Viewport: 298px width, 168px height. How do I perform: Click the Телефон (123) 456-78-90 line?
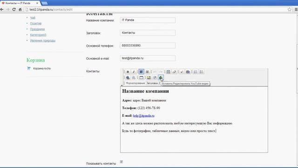(x=141, y=108)
